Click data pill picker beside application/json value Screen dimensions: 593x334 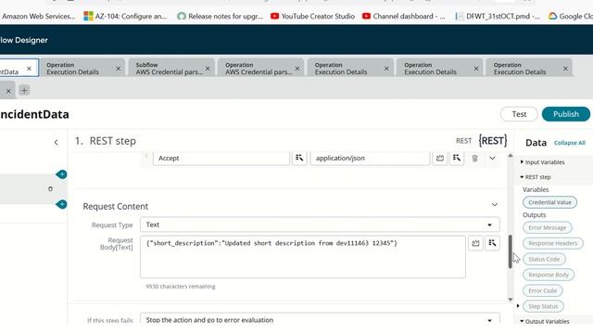457,158
